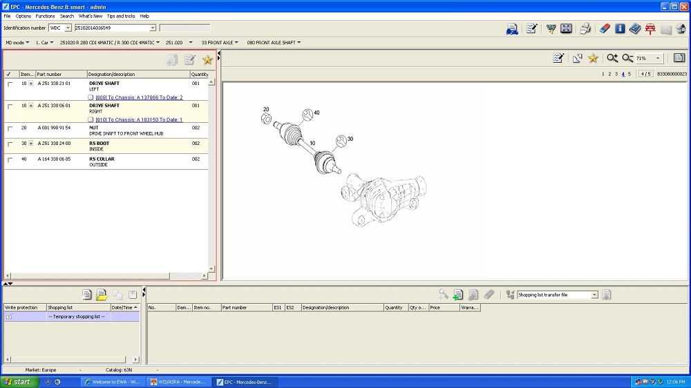The height and width of the screenshot is (388, 691).
Task: Open the 251020 R 280 CDI 4MATIC model dropdown
Action: [x=109, y=43]
